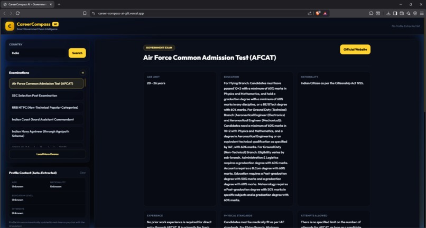The image size is (426, 228).
Task: Restore down the browser window
Action: (411, 4)
